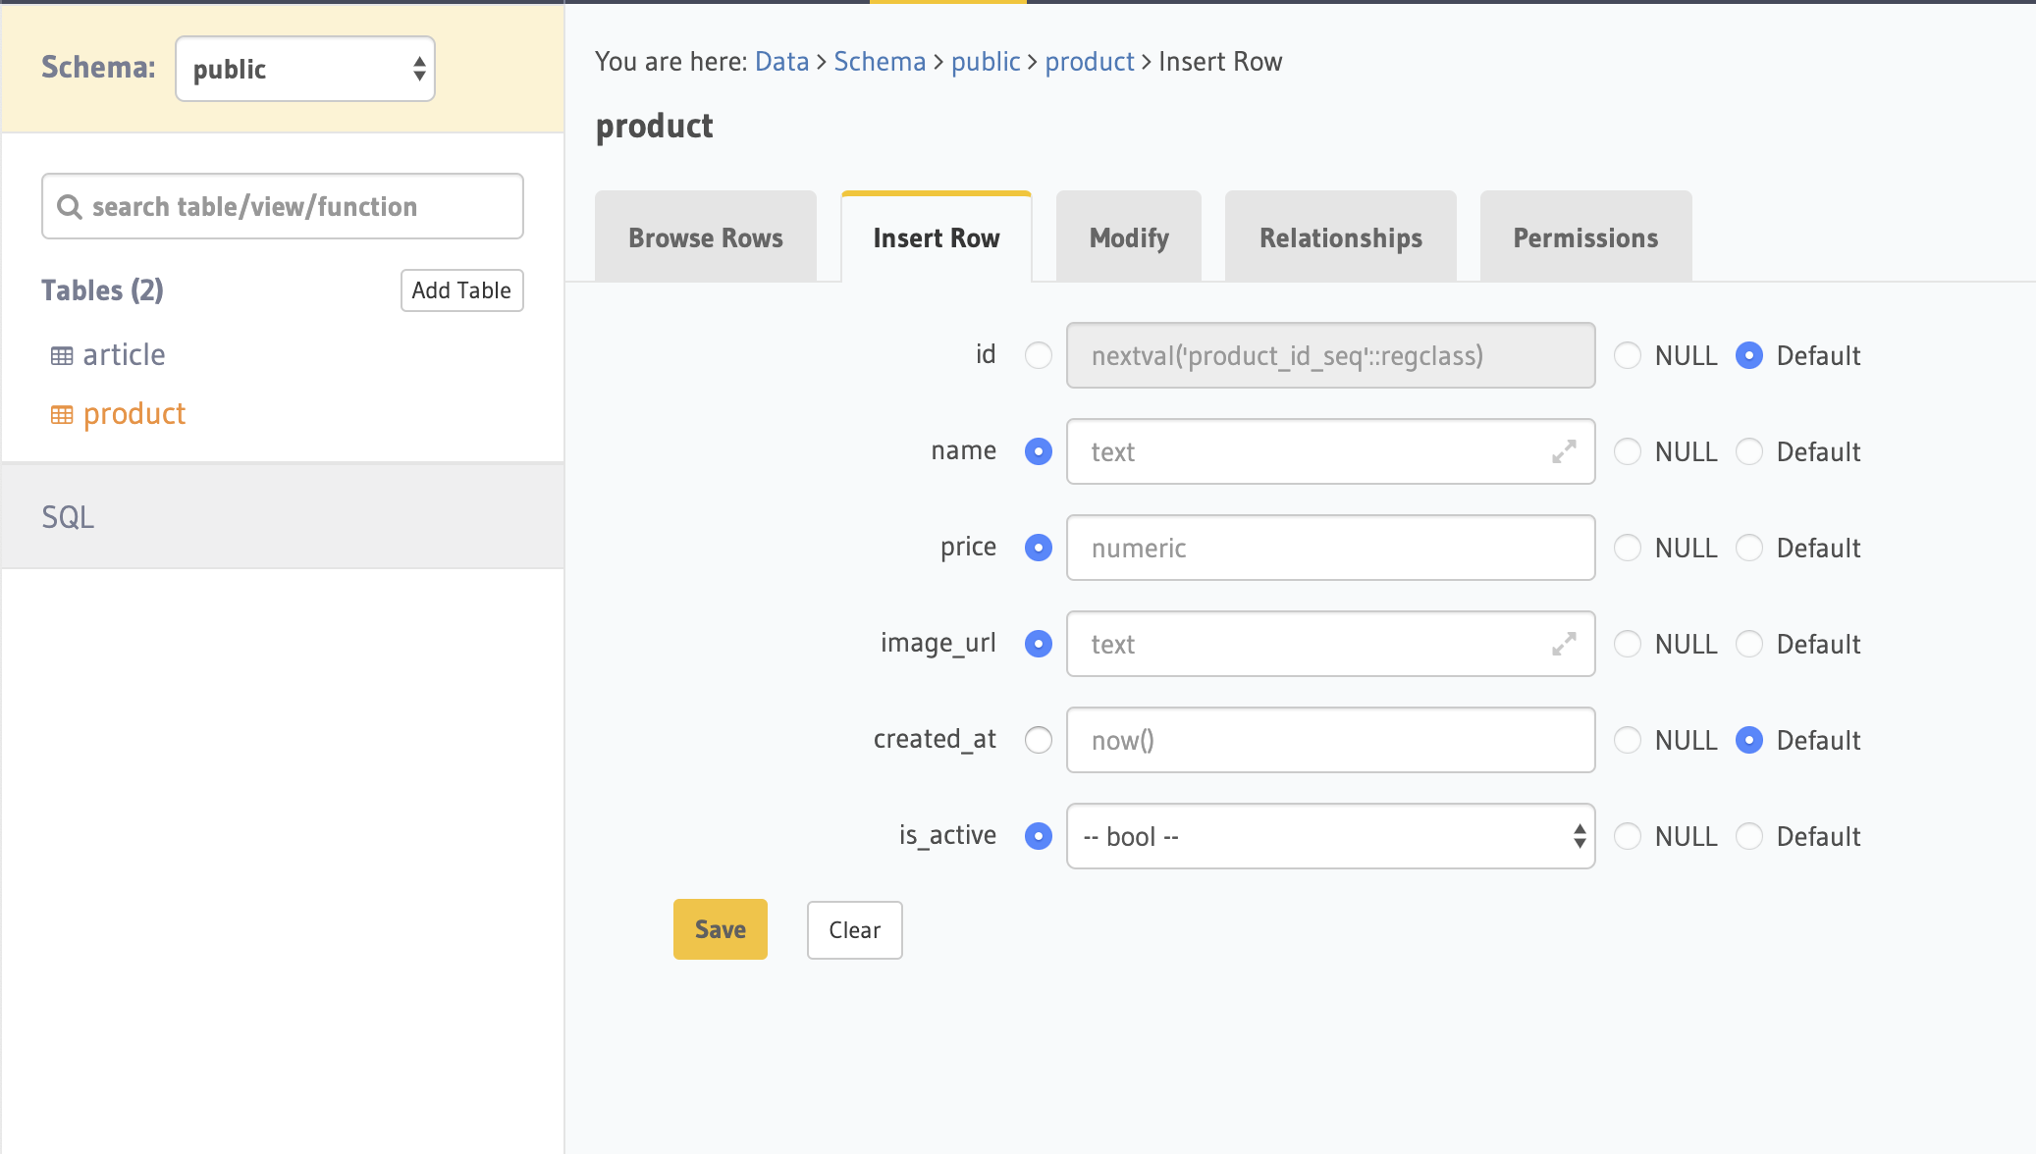Expand the name text field editor
Viewport: 2036px width, 1154px height.
pos(1564,451)
